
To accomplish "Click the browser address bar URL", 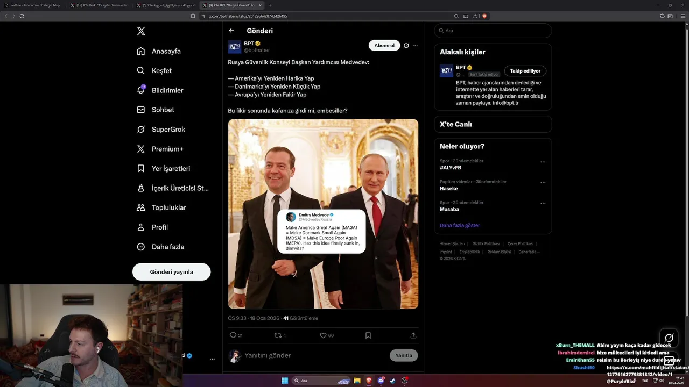I will pyautogui.click(x=248, y=16).
